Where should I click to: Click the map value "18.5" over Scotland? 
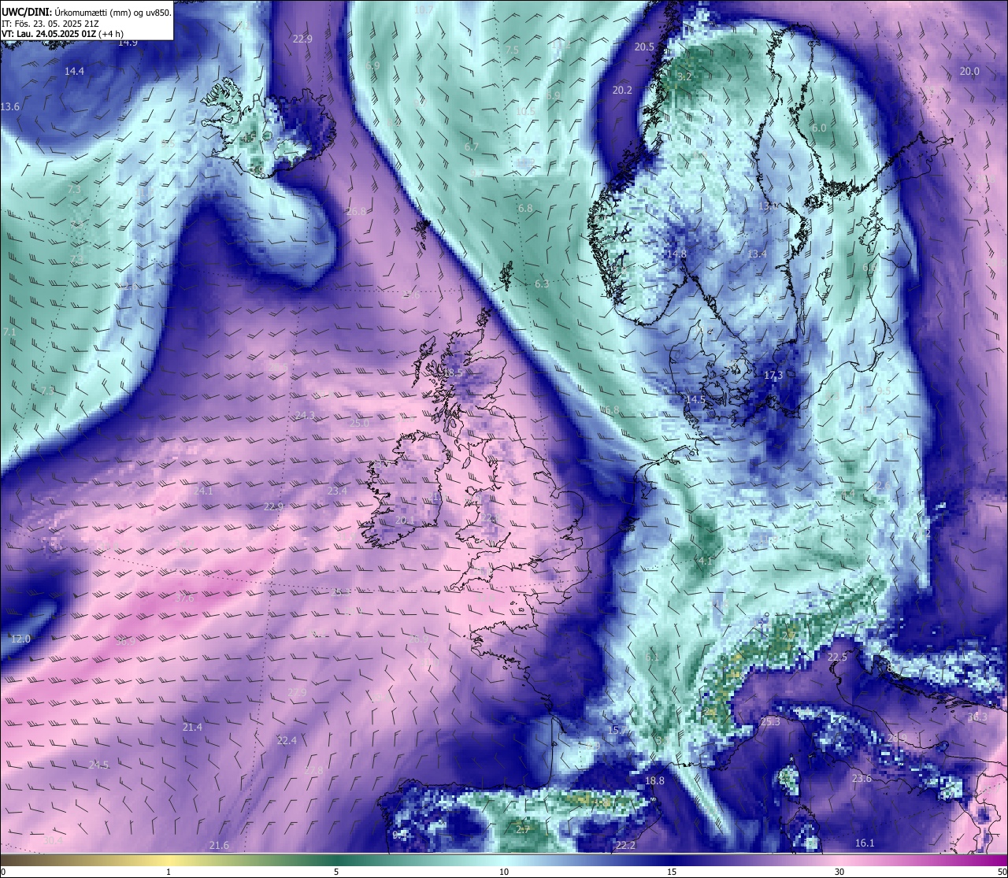[x=453, y=372]
